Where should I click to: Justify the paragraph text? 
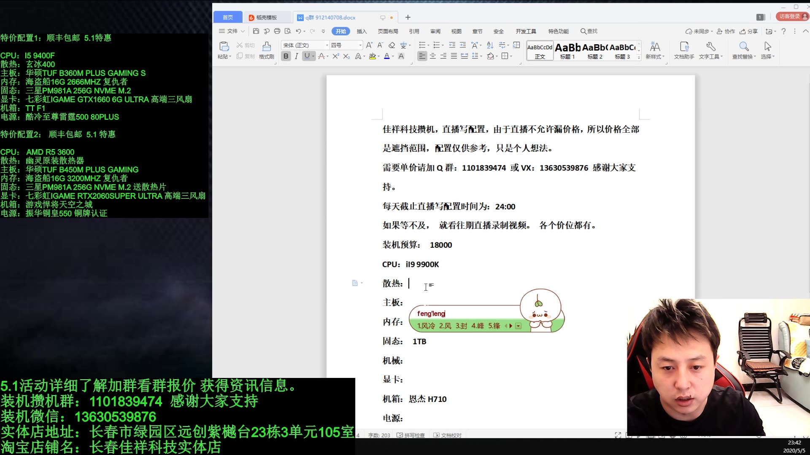[x=454, y=56]
